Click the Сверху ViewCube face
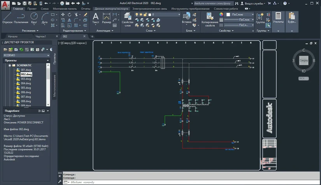The image size is (321, 185). [304, 60]
